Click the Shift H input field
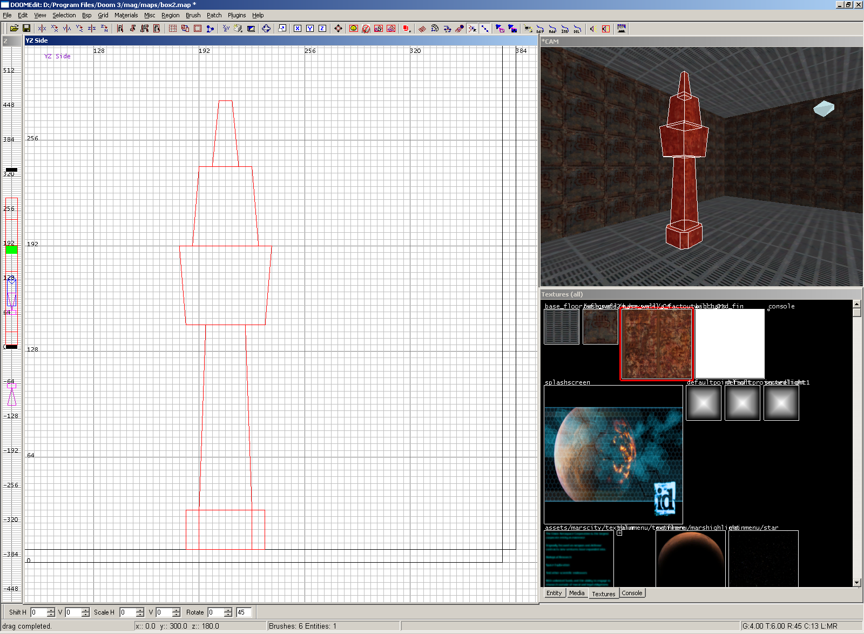Image resolution: width=864 pixels, height=634 pixels. click(x=38, y=612)
